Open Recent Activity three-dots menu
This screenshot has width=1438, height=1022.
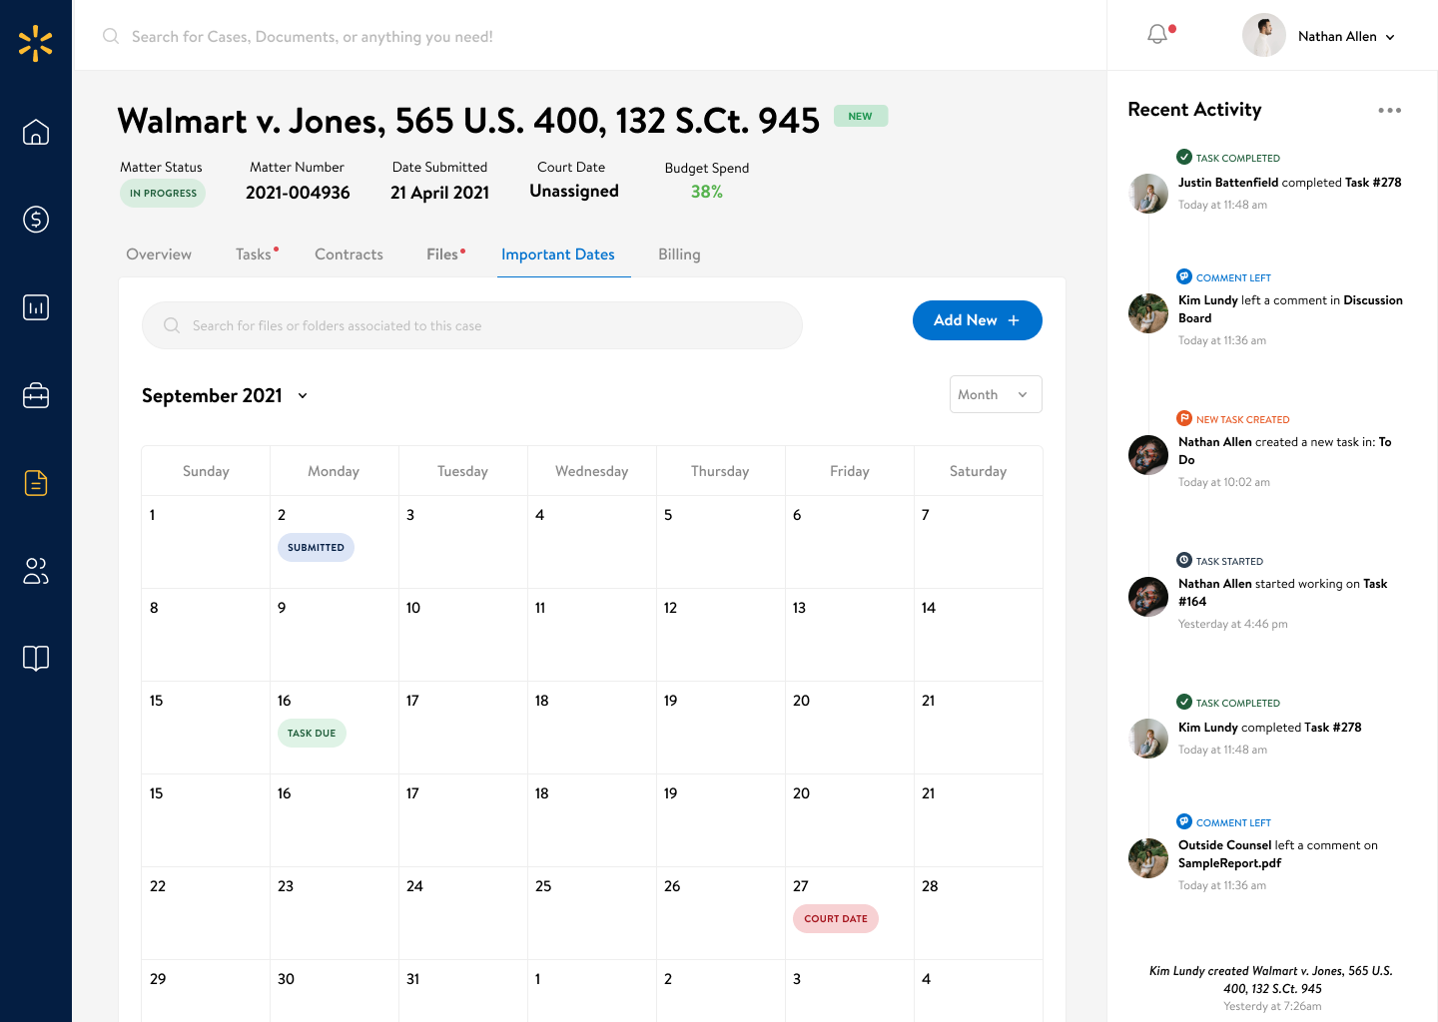(1389, 110)
